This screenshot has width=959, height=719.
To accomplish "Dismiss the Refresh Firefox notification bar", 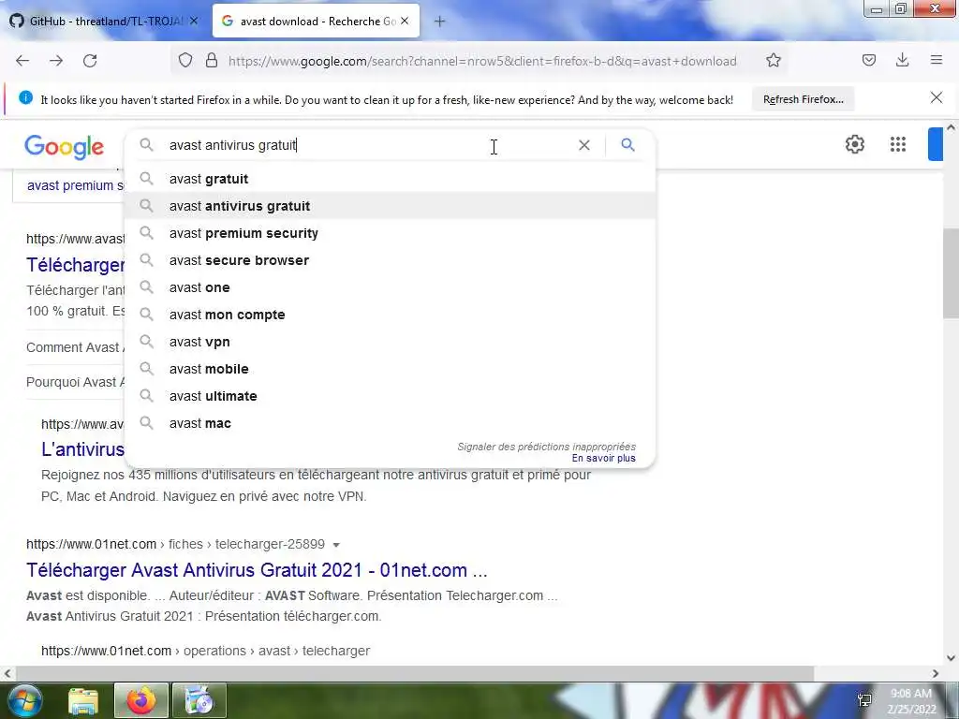I will (936, 97).
